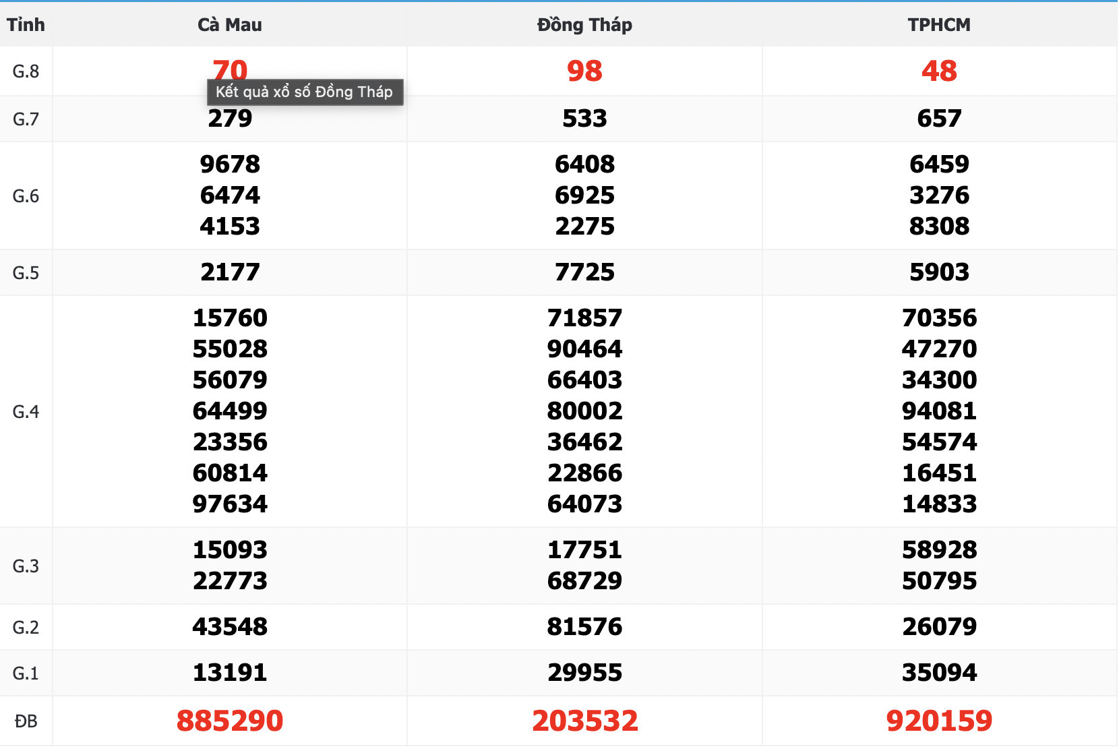Click the TPHCM special prize 920159
Viewport: 1119px width, 751px height.
point(939,721)
